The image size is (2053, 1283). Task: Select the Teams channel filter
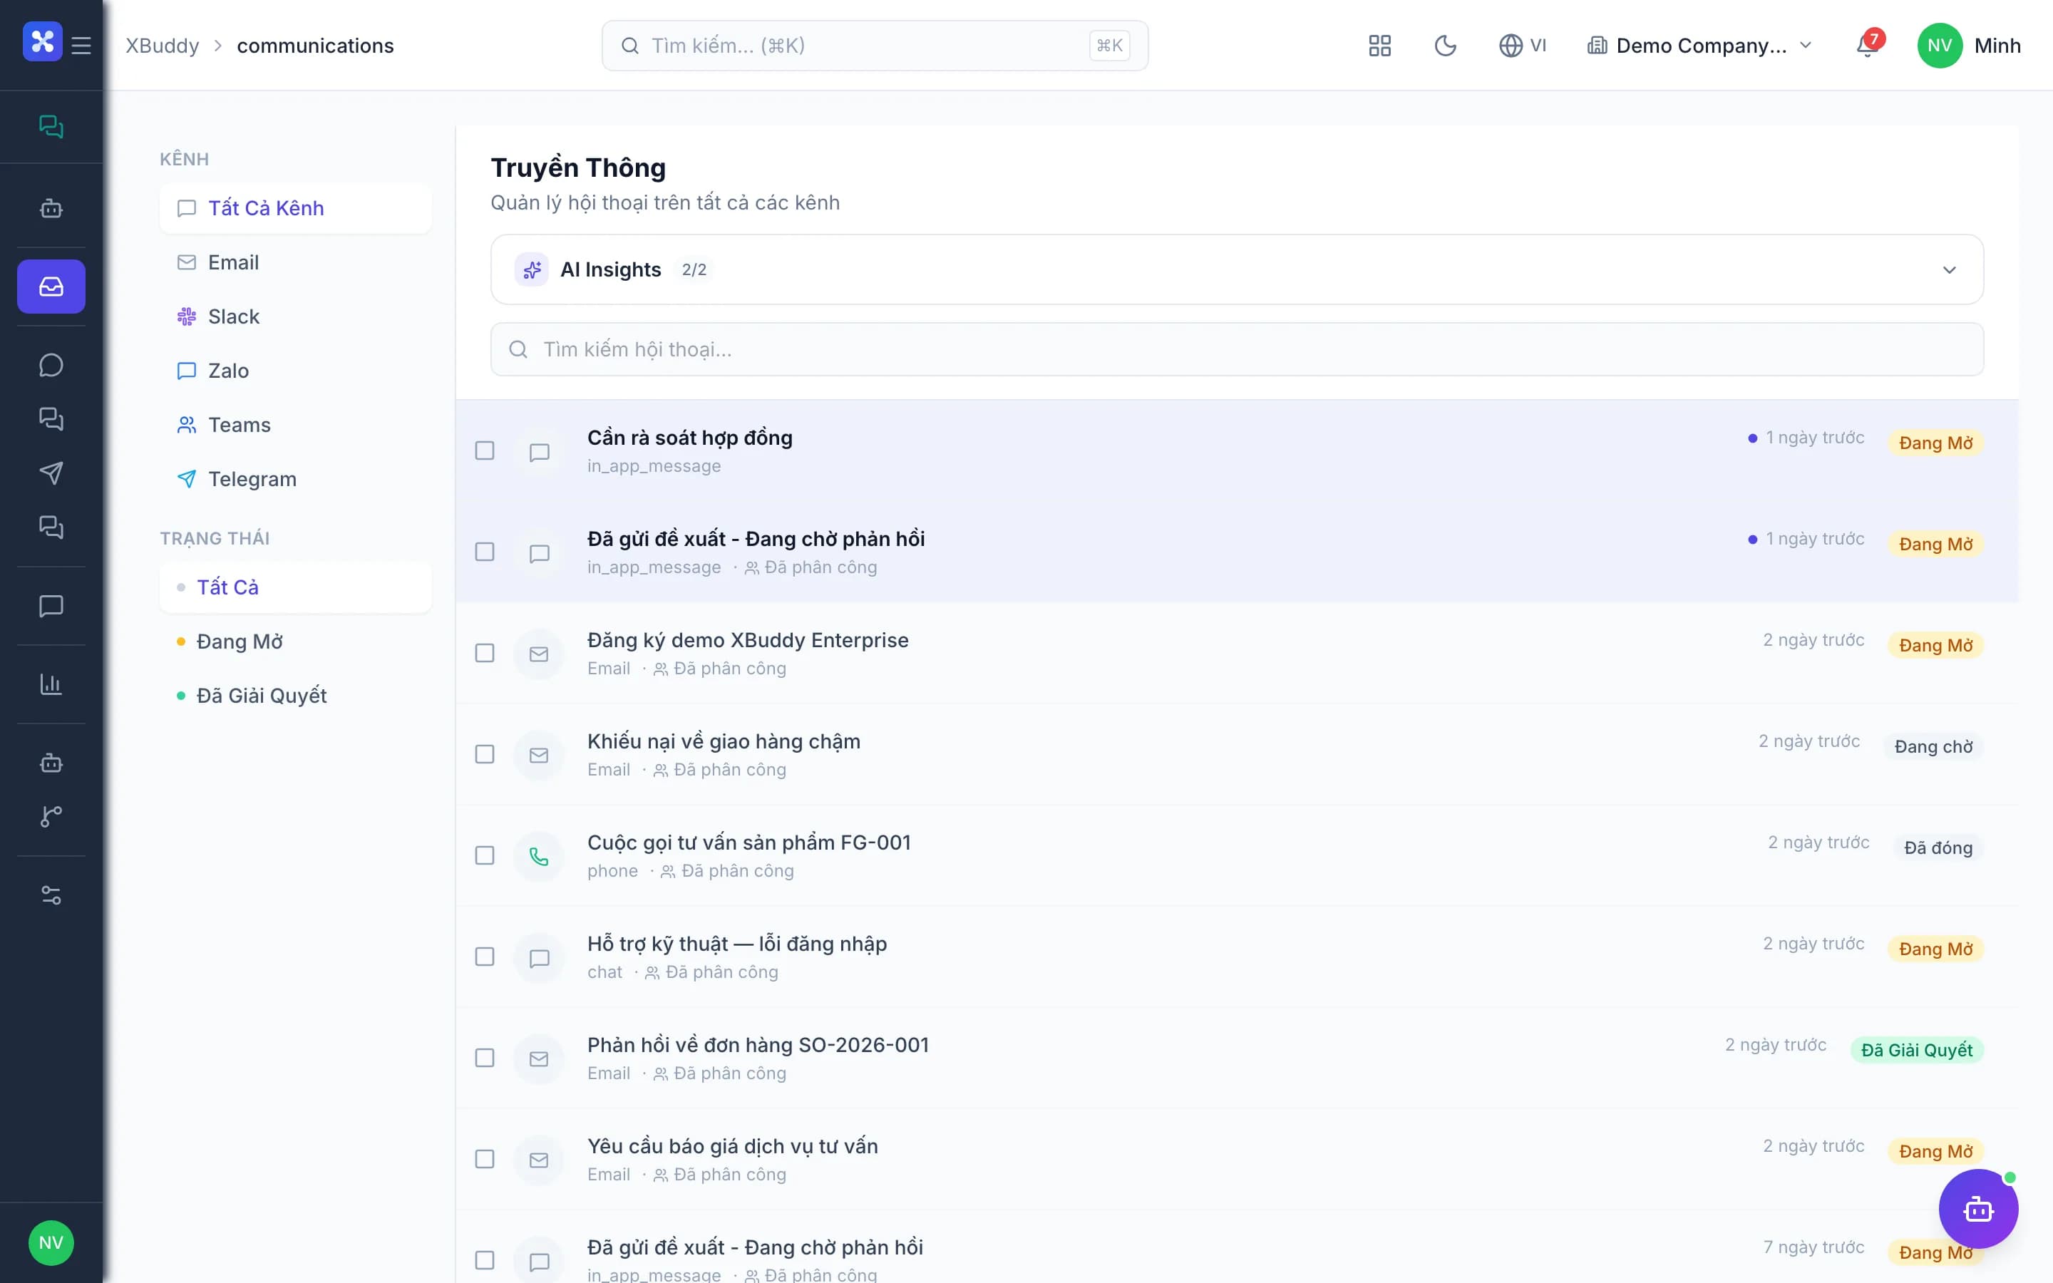(295, 425)
